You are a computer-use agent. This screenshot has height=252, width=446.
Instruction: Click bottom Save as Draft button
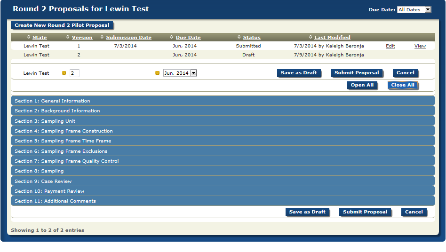307,212
